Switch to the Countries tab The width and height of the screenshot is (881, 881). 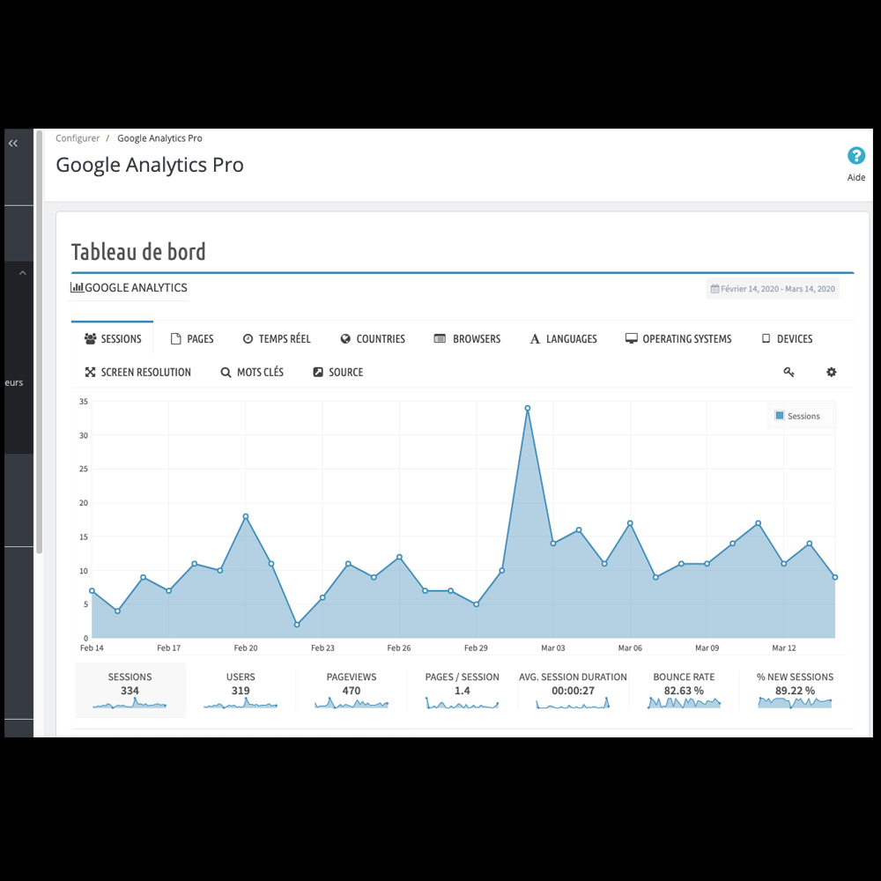click(373, 339)
